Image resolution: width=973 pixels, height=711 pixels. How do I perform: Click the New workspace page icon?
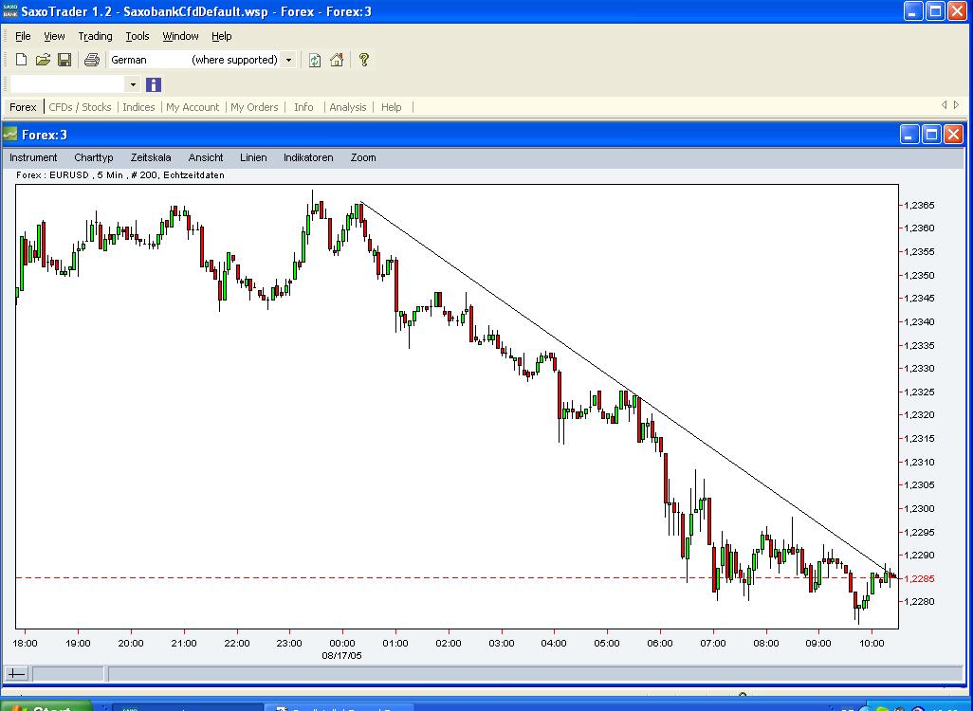pos(21,60)
